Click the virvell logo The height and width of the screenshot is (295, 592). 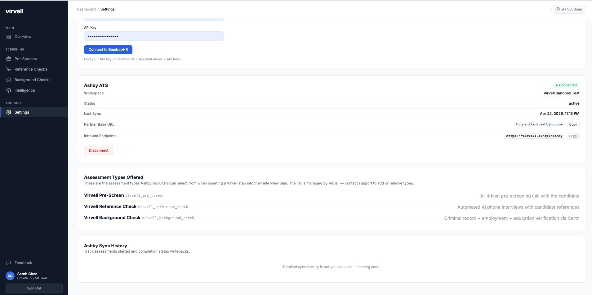(14, 11)
